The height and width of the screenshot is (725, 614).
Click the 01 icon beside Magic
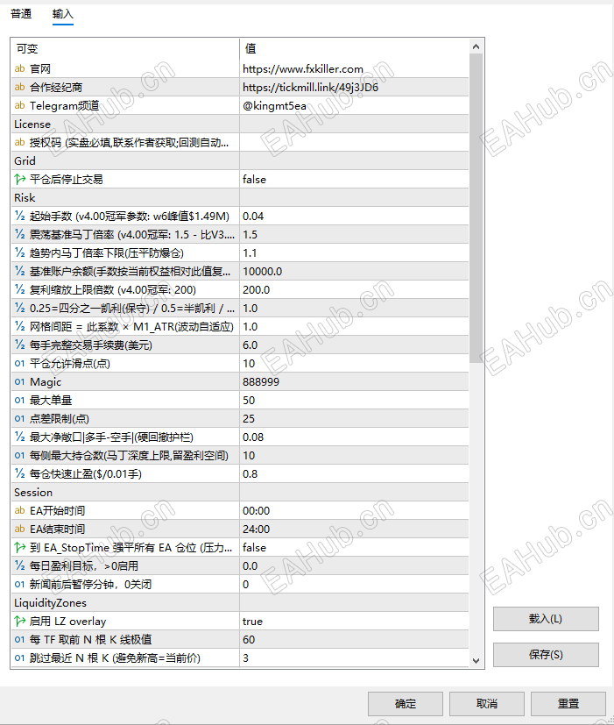point(19,382)
